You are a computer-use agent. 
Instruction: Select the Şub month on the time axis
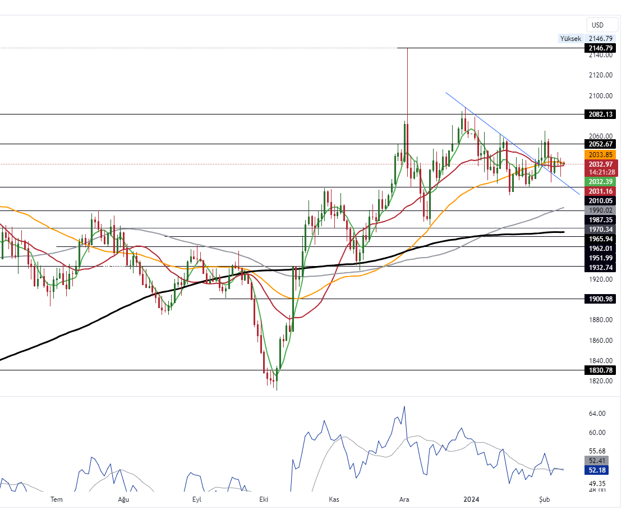[x=544, y=499]
